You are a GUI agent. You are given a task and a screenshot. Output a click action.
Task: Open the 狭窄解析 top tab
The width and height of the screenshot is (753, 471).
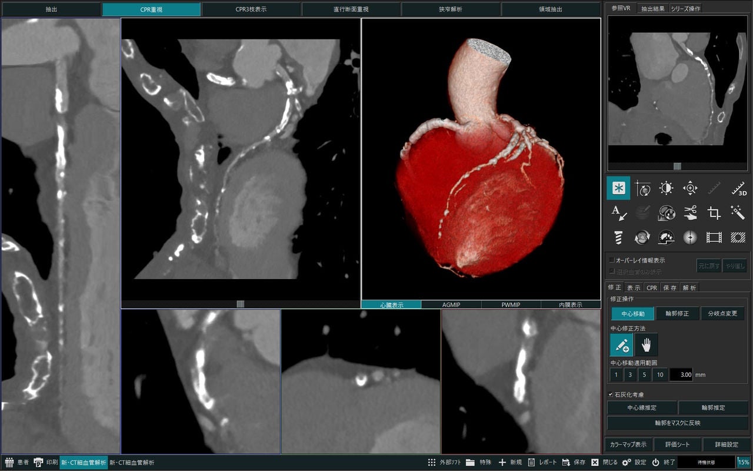(x=451, y=9)
